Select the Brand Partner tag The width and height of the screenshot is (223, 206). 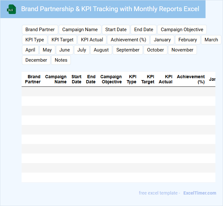coord(40,30)
